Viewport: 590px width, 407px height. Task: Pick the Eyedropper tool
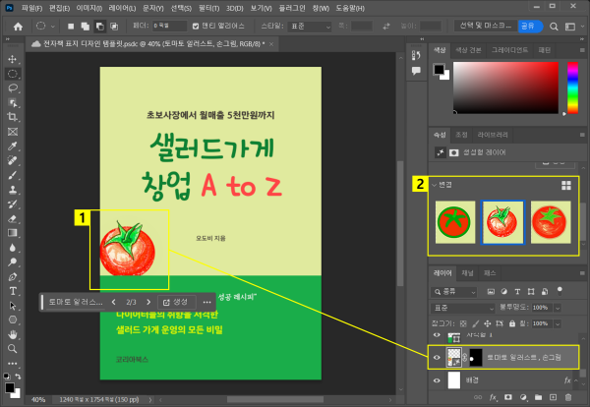(13, 145)
